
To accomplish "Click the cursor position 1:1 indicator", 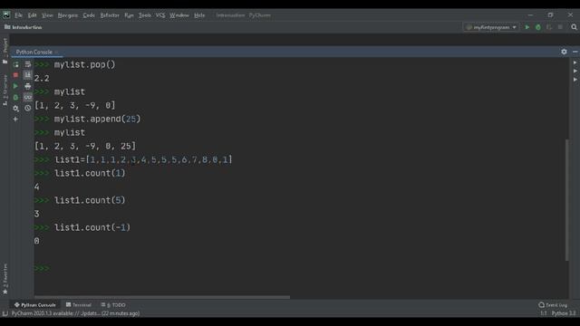I will 544,313.
